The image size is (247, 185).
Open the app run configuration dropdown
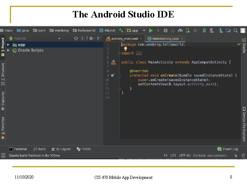click(136, 30)
